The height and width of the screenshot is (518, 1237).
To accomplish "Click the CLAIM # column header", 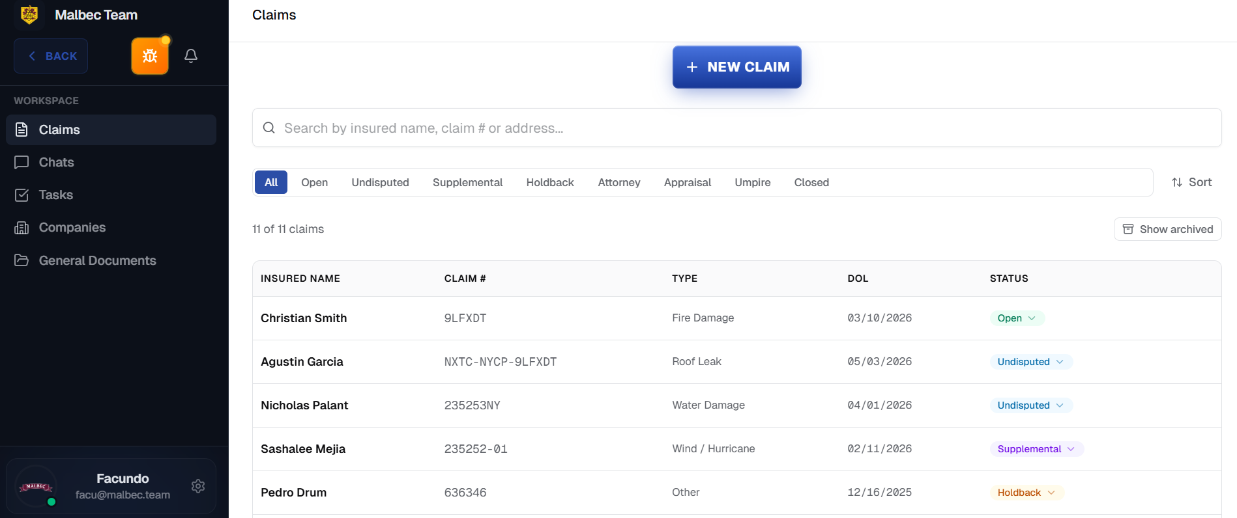I will pos(465,279).
